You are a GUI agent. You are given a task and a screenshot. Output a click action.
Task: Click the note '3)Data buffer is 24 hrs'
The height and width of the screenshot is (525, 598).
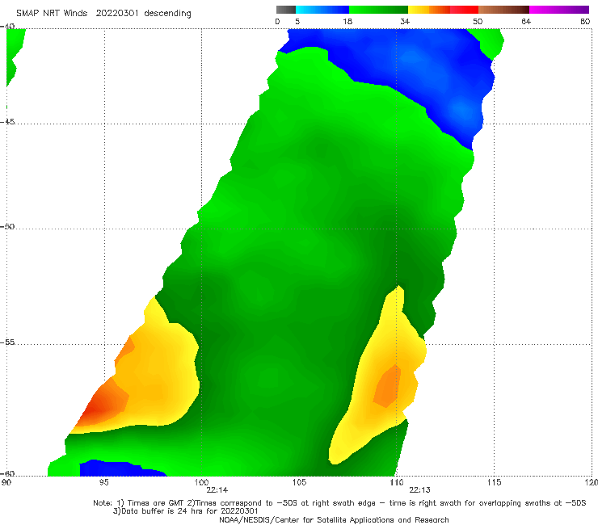tap(185, 511)
